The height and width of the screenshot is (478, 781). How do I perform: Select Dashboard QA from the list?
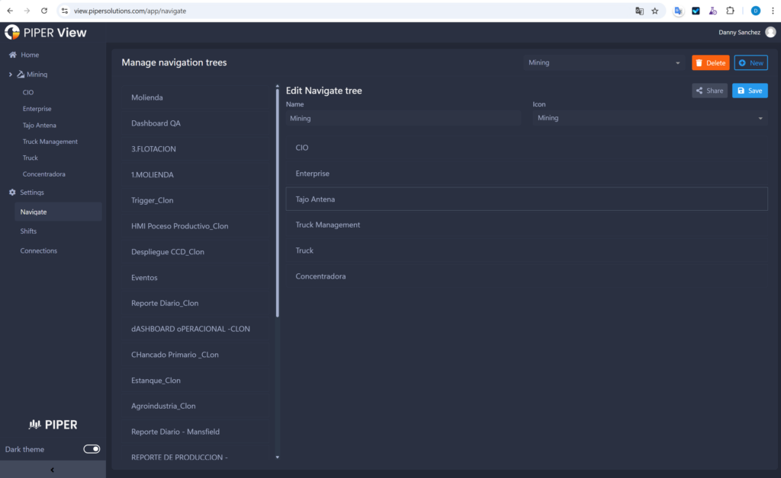[x=156, y=123]
